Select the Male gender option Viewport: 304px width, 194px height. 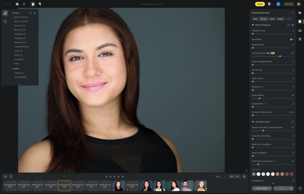point(255,19)
